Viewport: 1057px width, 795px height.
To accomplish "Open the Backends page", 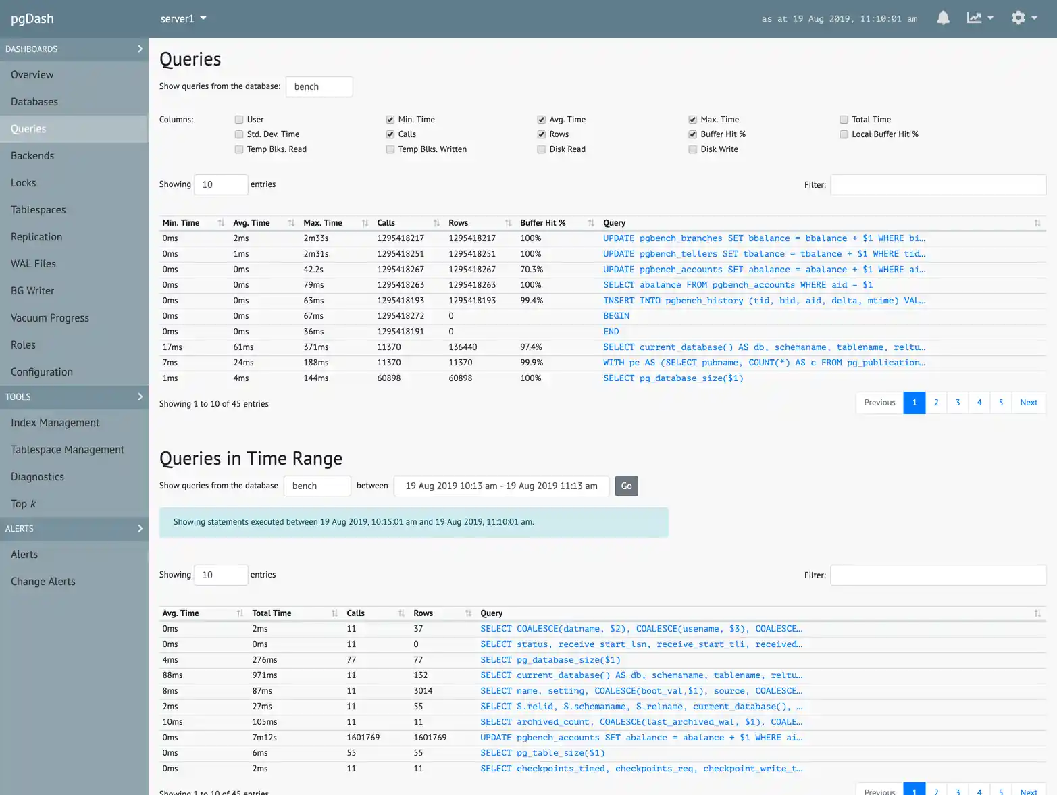I will (x=32, y=156).
